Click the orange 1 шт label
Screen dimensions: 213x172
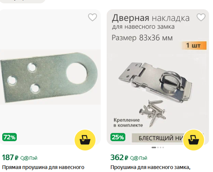[194, 45]
